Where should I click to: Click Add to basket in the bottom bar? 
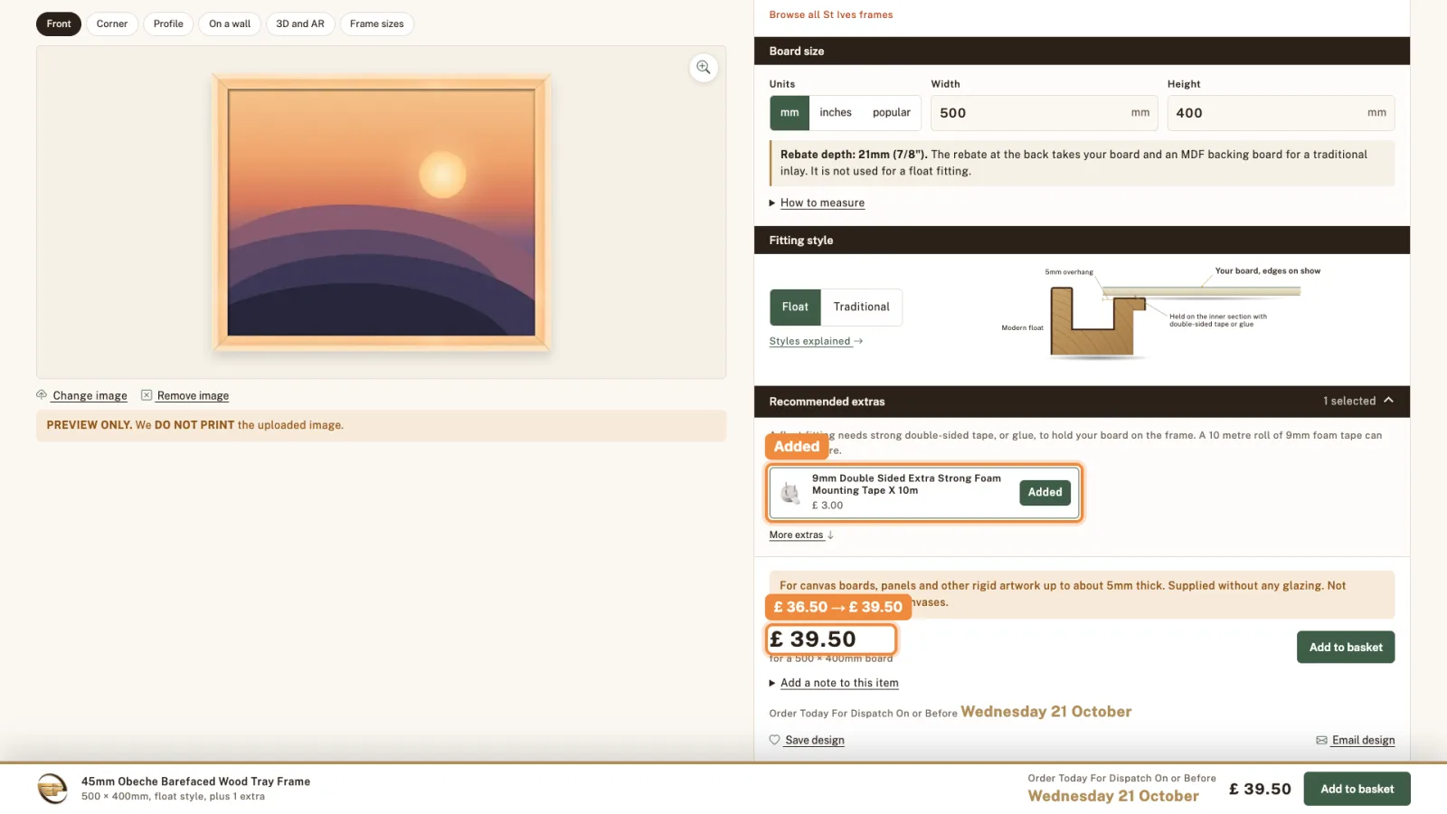[1357, 789]
